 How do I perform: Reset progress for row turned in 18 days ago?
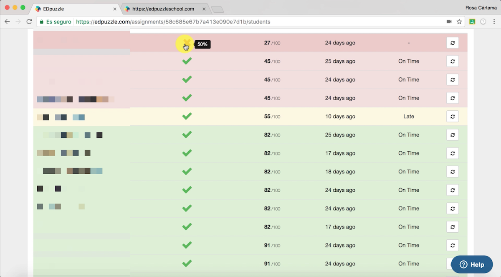[452, 171]
